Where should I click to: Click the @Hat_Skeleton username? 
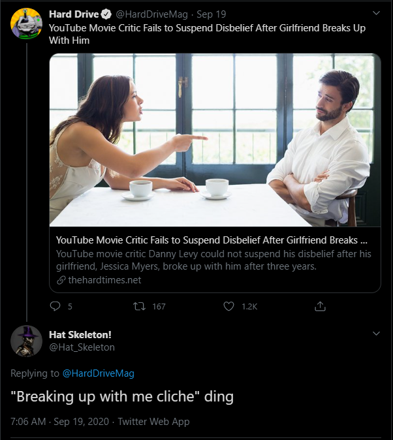point(82,347)
